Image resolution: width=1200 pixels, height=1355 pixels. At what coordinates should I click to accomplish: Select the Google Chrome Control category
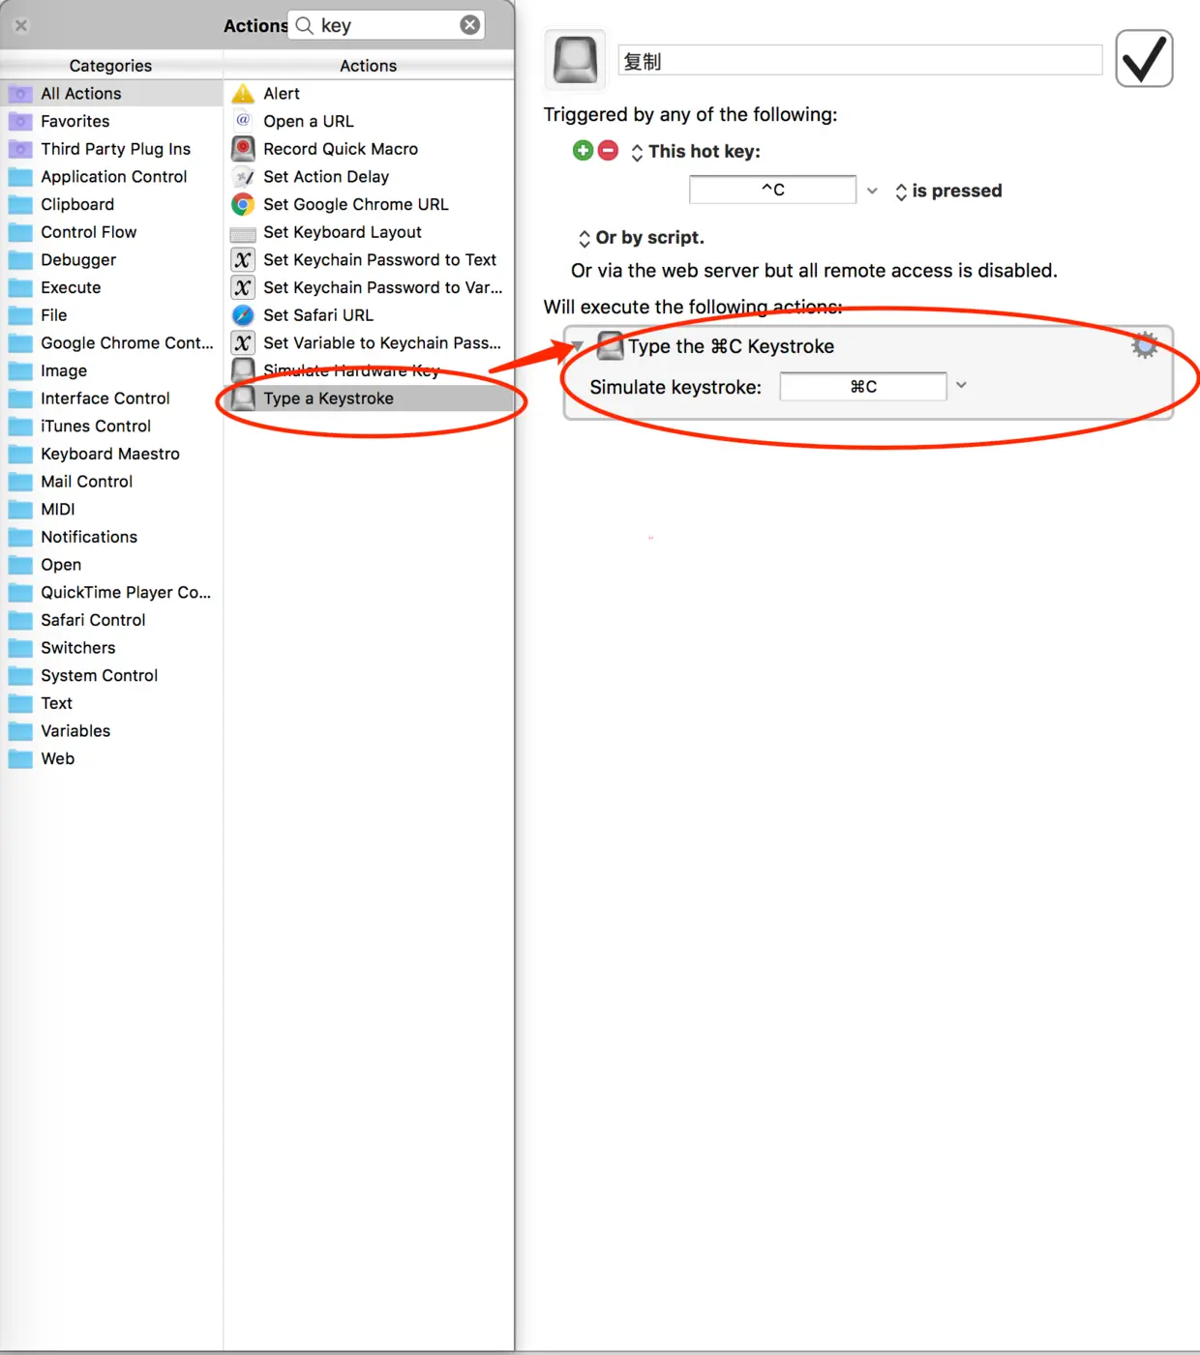(112, 343)
